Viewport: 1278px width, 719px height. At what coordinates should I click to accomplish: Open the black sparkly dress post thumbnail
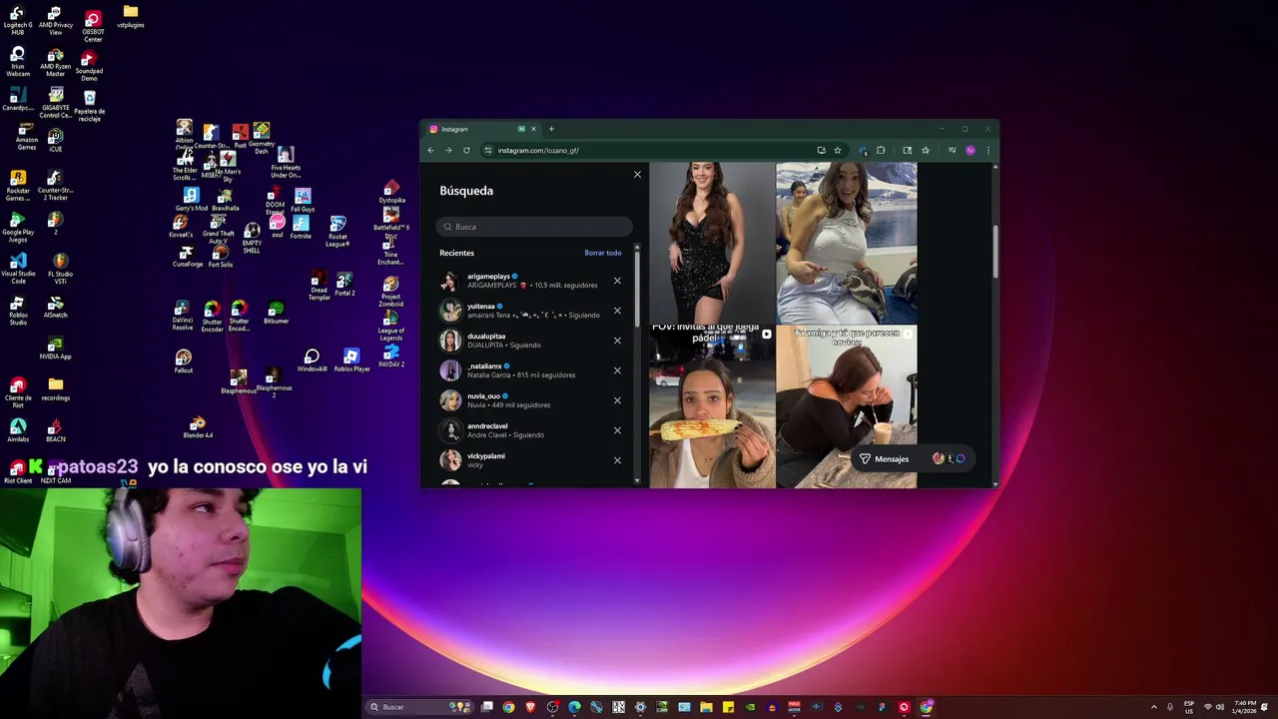[x=712, y=243]
